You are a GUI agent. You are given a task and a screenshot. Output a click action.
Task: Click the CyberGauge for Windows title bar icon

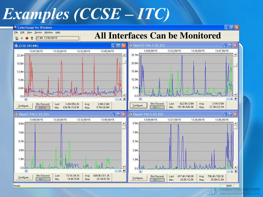click(15, 27)
